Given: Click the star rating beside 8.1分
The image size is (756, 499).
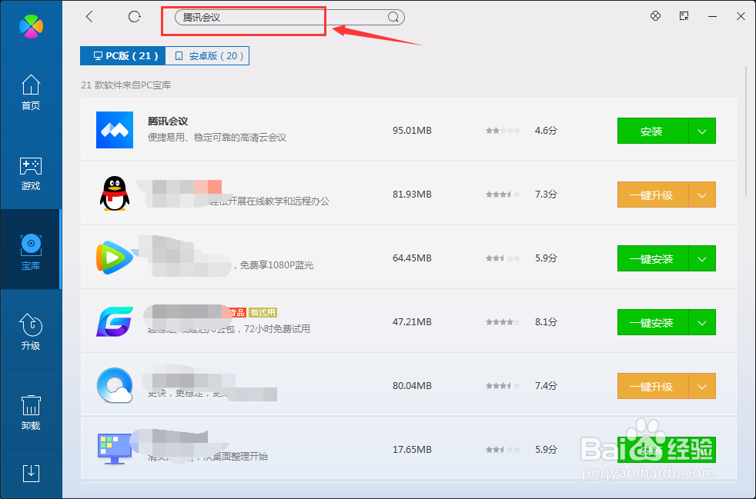Looking at the screenshot, I should 503,321.
